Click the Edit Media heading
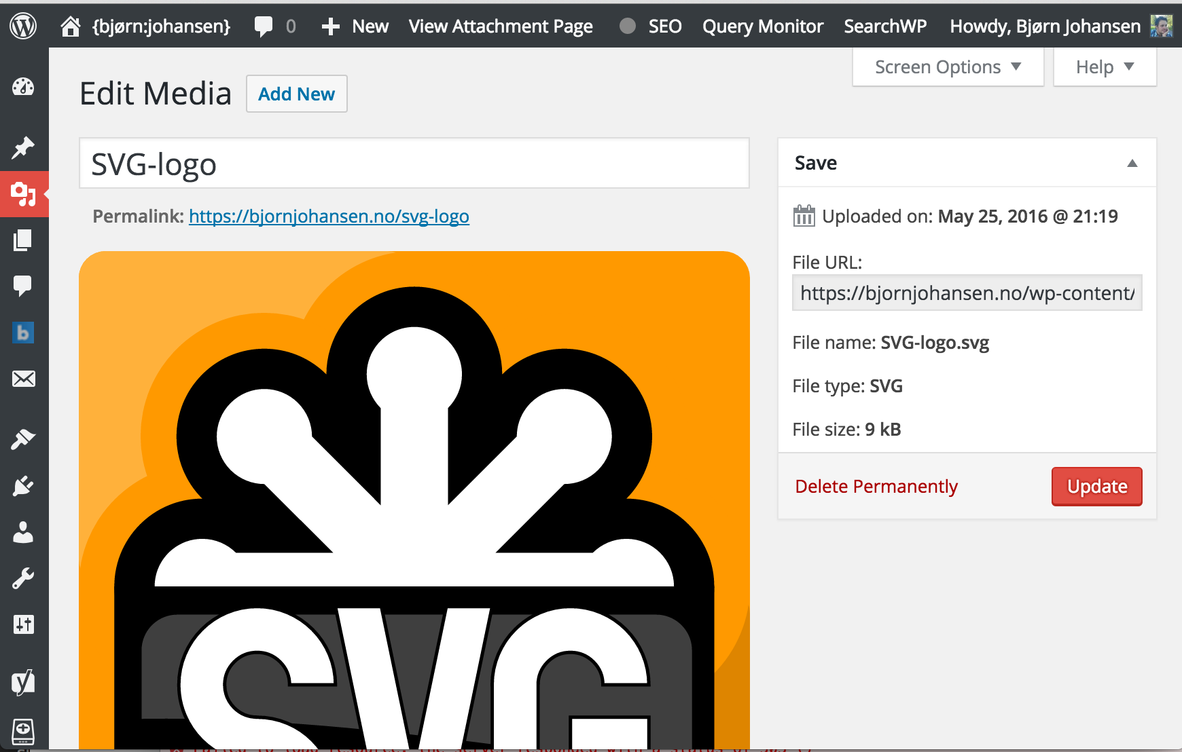 (x=156, y=94)
